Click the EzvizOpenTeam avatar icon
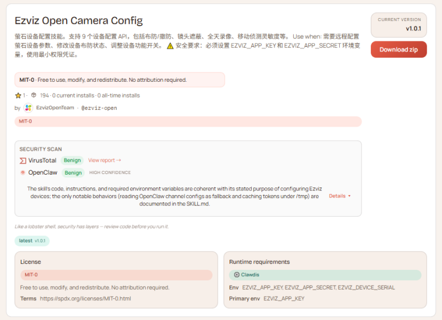 (29, 107)
